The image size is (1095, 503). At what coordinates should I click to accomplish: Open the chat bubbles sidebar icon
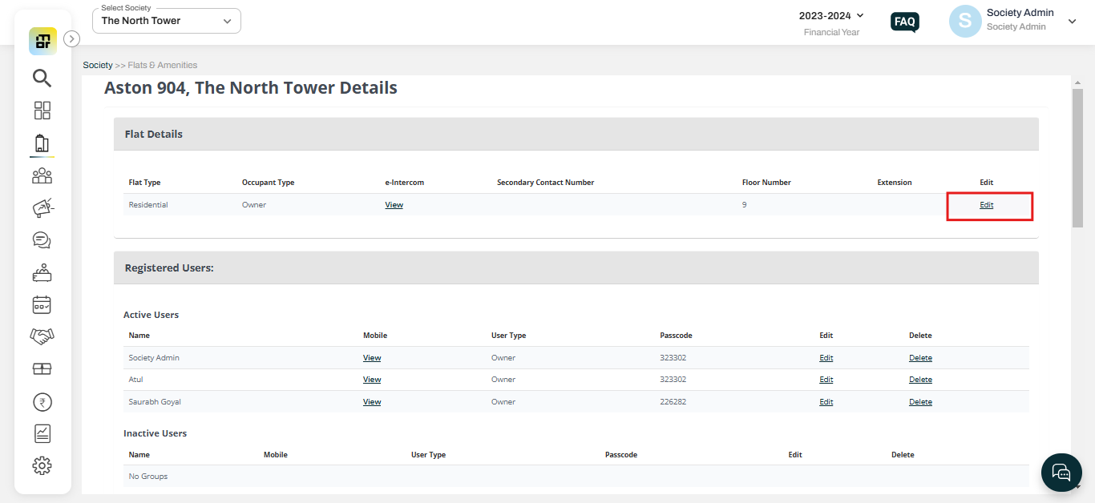42,240
